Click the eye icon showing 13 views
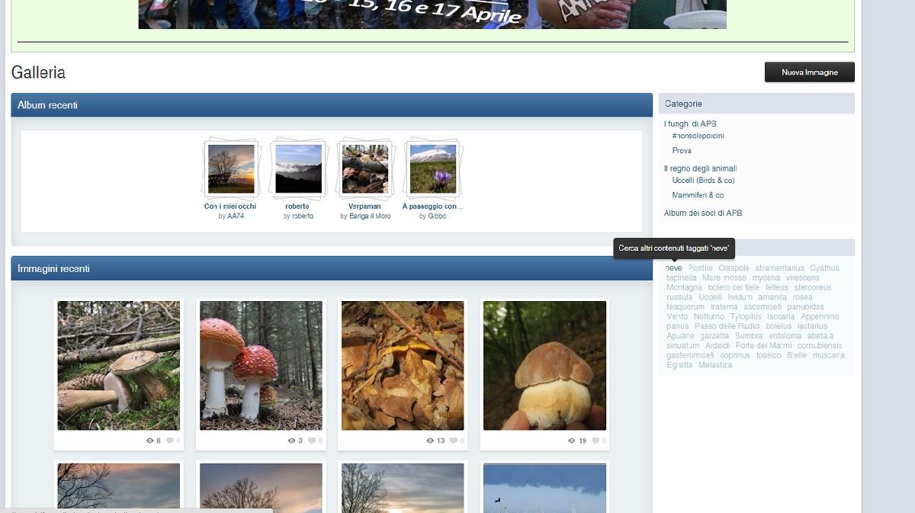915x513 pixels. (431, 441)
